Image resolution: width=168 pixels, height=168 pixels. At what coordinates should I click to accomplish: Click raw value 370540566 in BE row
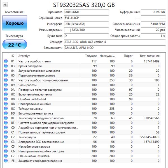click(151, 118)
